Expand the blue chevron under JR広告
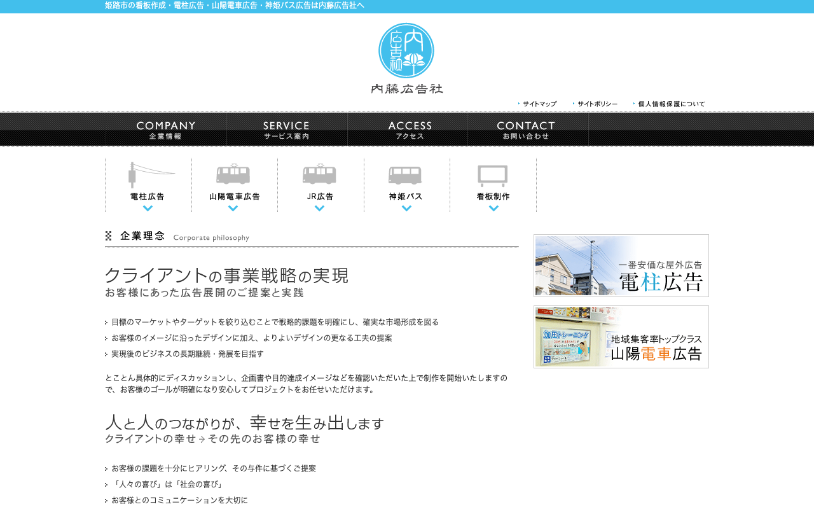The height and width of the screenshot is (509, 814). click(x=319, y=208)
